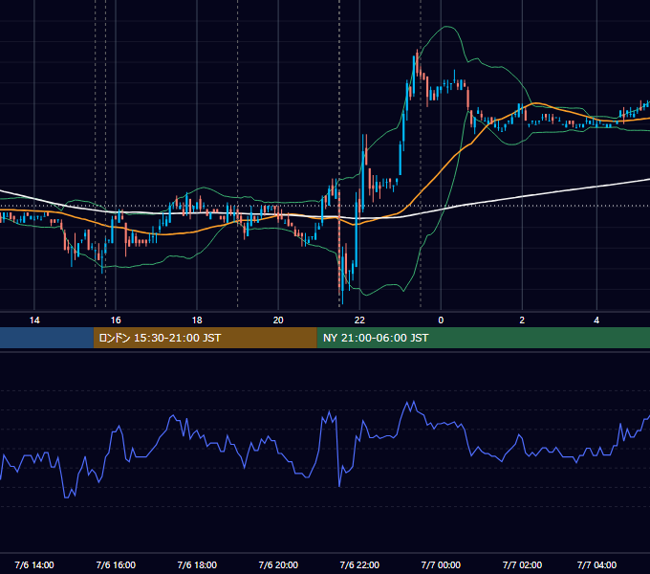The image size is (650, 574).
Task: Click the 2 hour label on chart axis
Action: [522, 320]
